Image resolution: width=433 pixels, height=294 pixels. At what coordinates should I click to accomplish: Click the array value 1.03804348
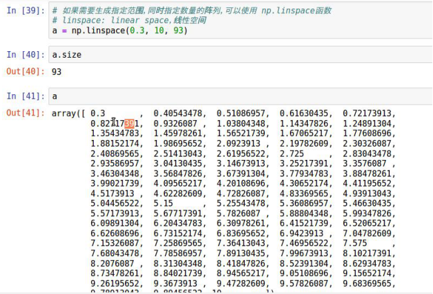[x=241, y=123]
